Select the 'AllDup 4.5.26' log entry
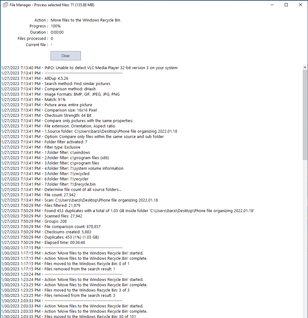This screenshot has height=318, width=308. click(x=56, y=78)
